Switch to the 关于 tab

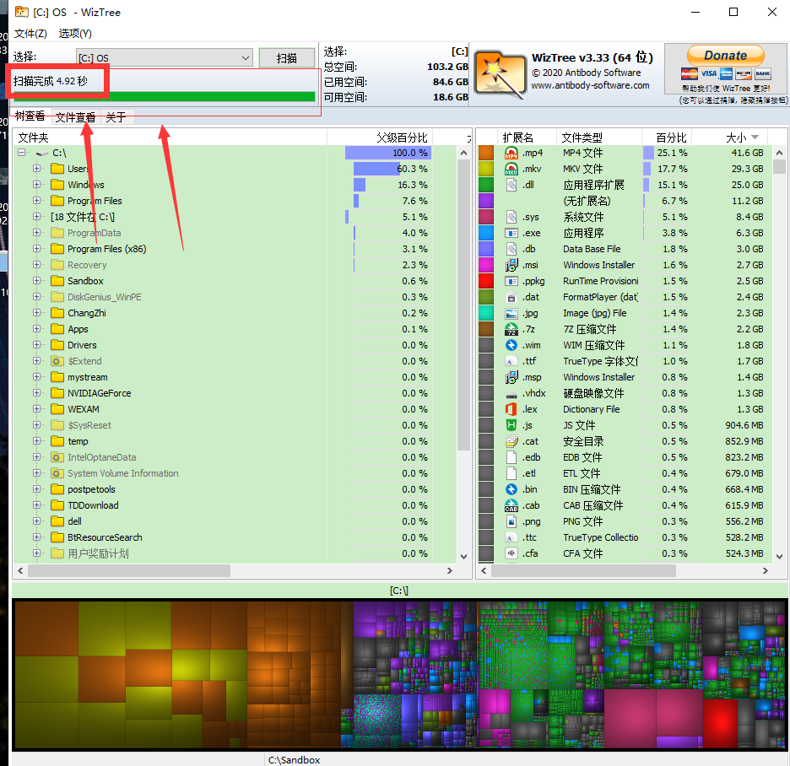point(116,117)
